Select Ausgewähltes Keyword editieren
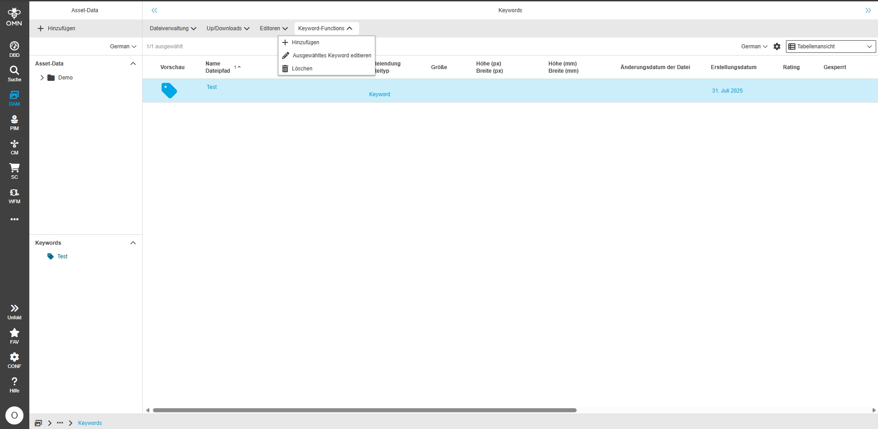This screenshot has height=429, width=878. [332, 56]
